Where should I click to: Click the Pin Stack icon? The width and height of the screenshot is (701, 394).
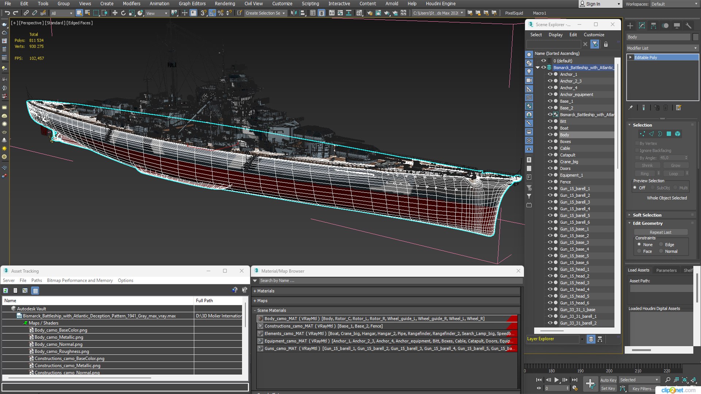631,108
